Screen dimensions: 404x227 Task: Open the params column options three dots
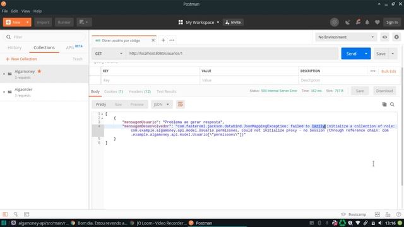[373, 71]
